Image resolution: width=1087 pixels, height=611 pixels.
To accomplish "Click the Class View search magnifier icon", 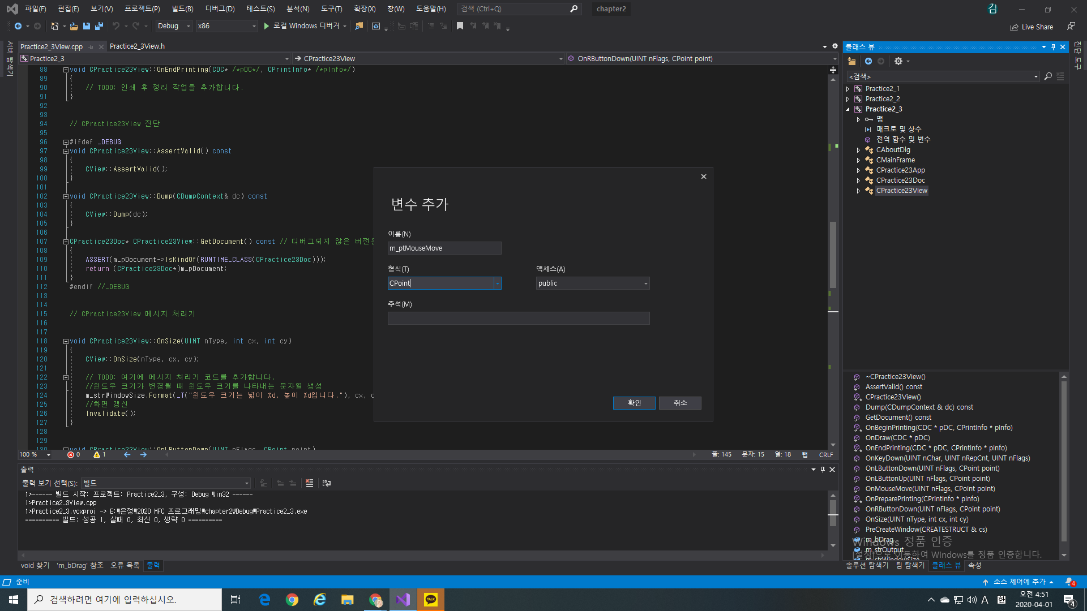I will pyautogui.click(x=1048, y=76).
